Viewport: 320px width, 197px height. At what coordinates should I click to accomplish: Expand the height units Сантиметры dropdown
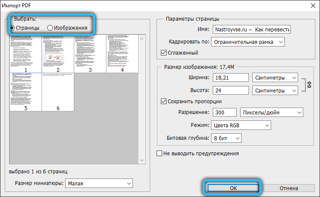pos(275,91)
